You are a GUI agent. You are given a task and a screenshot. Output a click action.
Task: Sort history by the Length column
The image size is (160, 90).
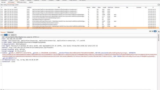pos(104,7)
